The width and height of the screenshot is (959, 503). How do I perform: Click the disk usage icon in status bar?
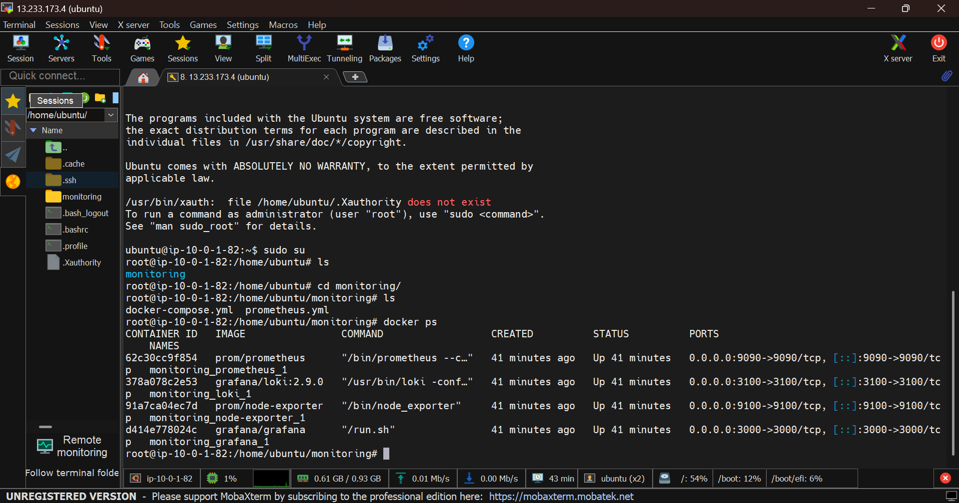click(665, 478)
